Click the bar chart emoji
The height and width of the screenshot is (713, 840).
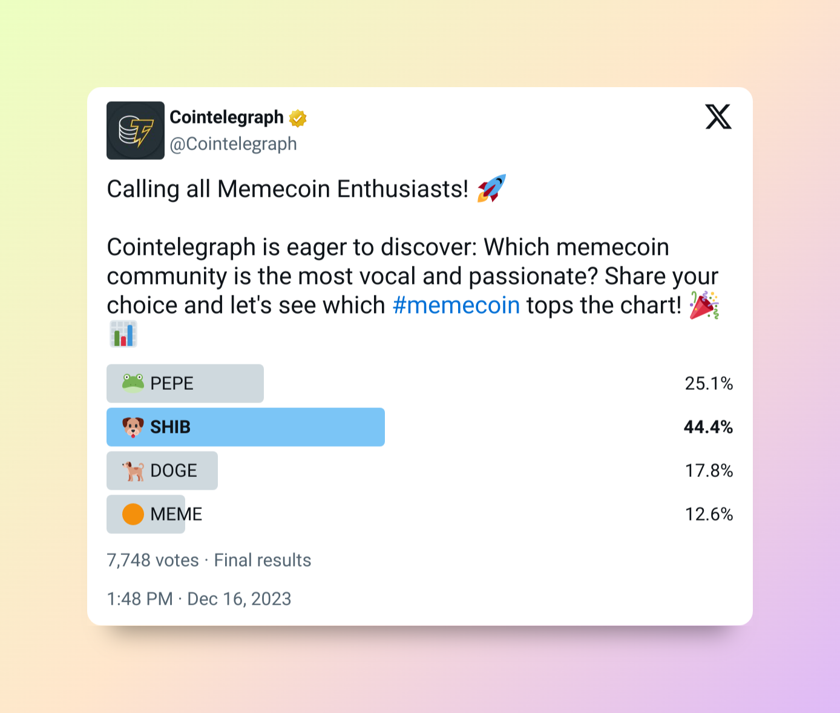tap(123, 334)
